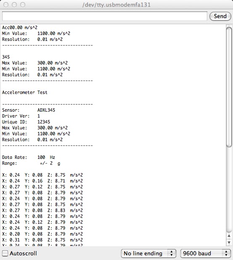Open the No line ending dropdown
The height and width of the screenshot is (260, 233).
[148, 253]
